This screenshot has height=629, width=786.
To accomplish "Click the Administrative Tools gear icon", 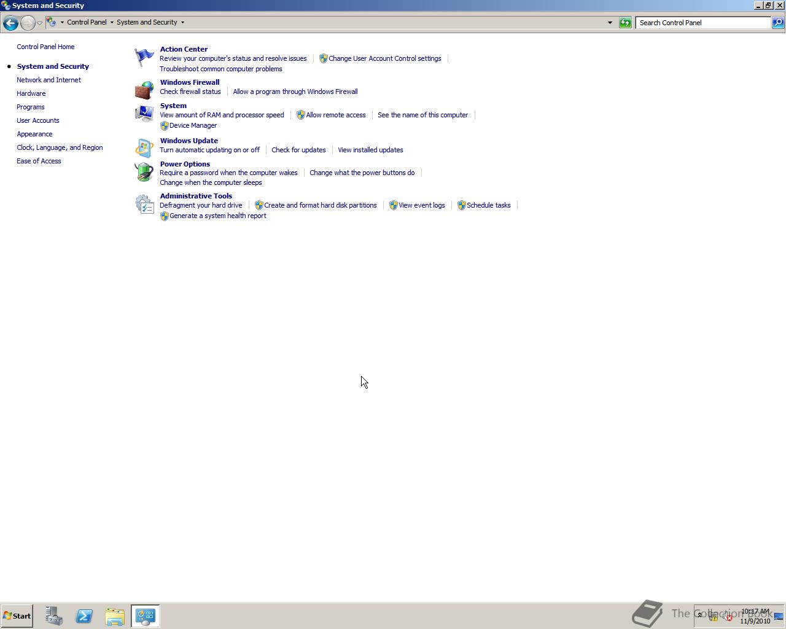I will tap(144, 204).
